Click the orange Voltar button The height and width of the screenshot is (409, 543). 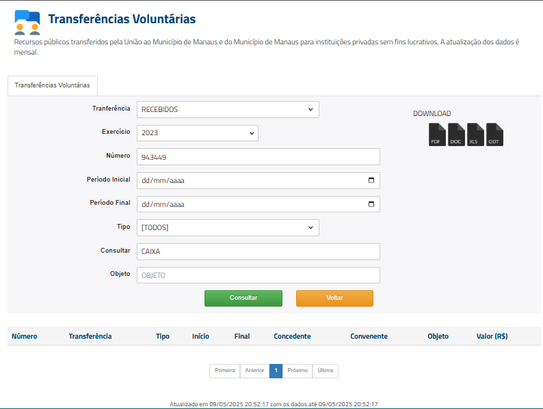(334, 298)
